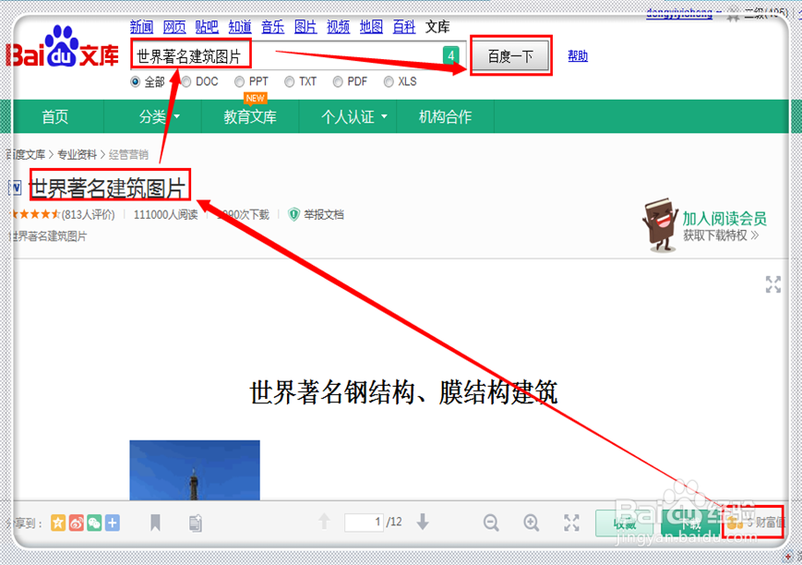
Task: Click the page number input field
Action: pyautogui.click(x=365, y=522)
